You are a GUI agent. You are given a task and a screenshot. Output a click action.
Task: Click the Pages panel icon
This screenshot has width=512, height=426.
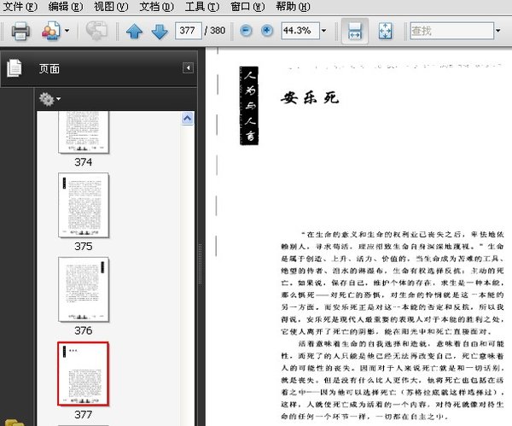[x=15, y=68]
